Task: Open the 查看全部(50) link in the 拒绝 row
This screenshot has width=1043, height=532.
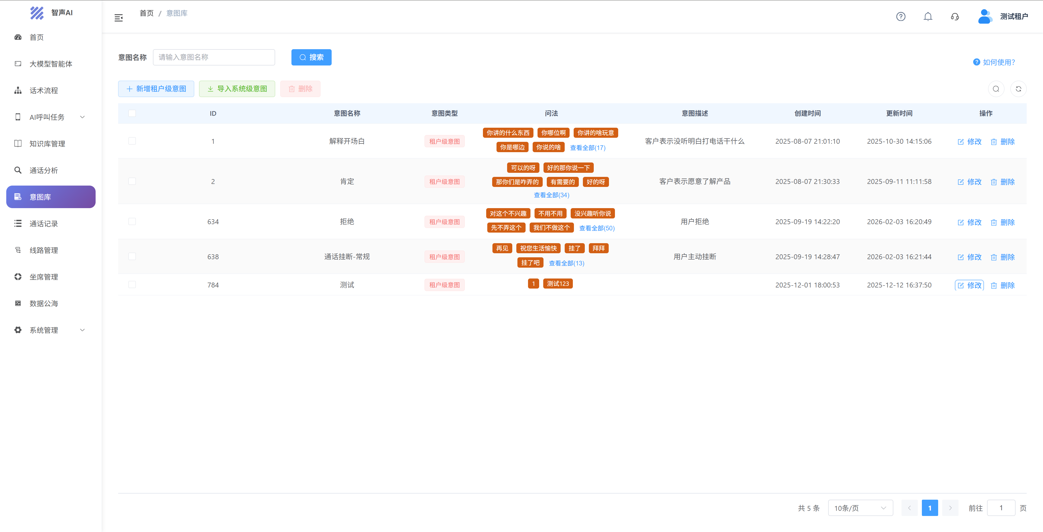Action: [596, 228]
